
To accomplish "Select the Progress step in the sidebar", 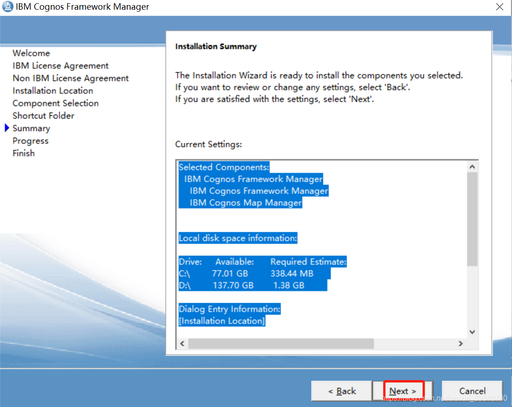I will [31, 141].
